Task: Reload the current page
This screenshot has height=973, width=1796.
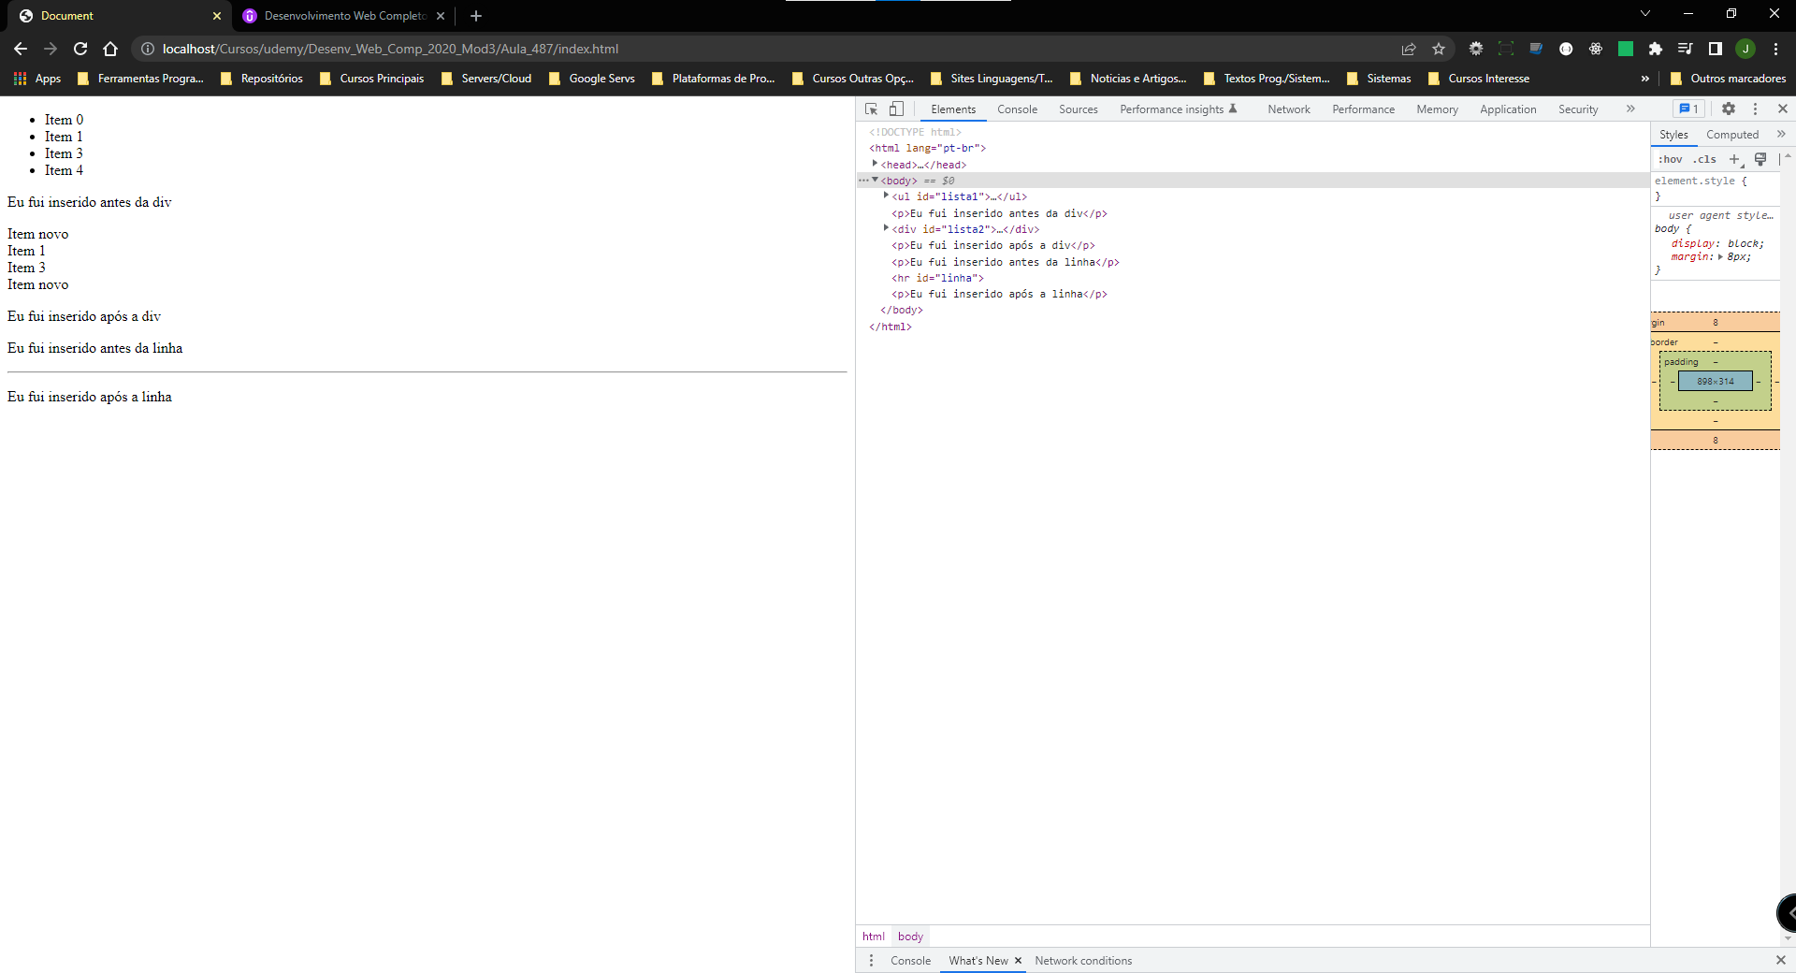Action: pos(80,49)
